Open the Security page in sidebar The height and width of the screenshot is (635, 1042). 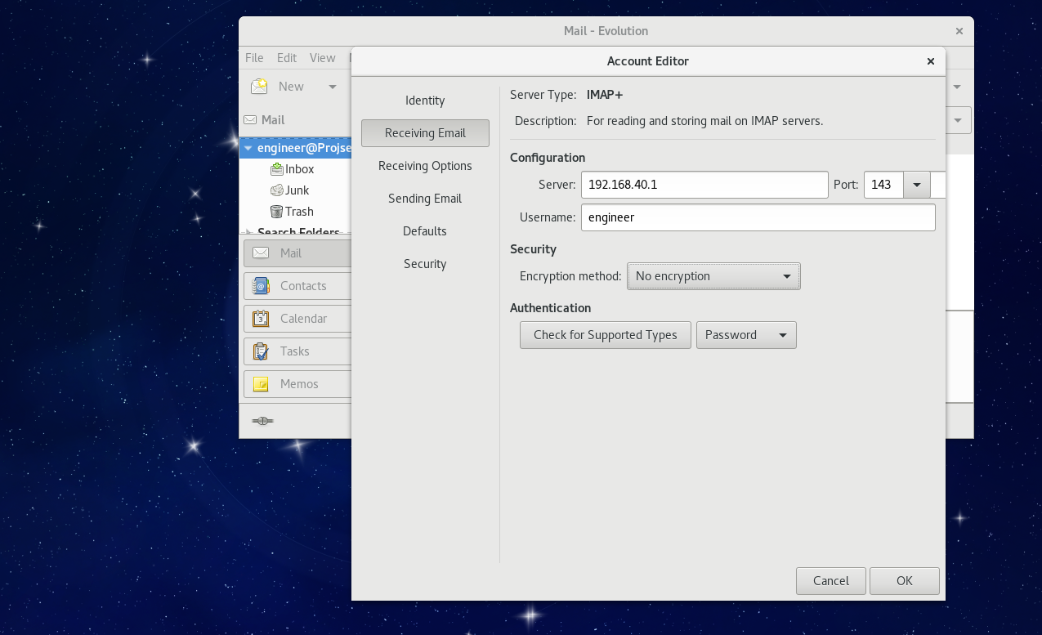coord(425,264)
